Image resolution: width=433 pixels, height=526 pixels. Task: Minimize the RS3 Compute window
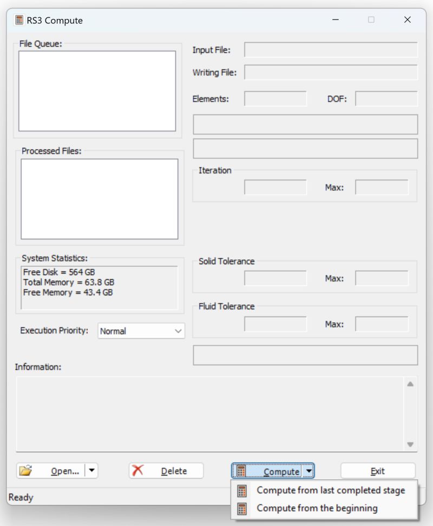(335, 20)
